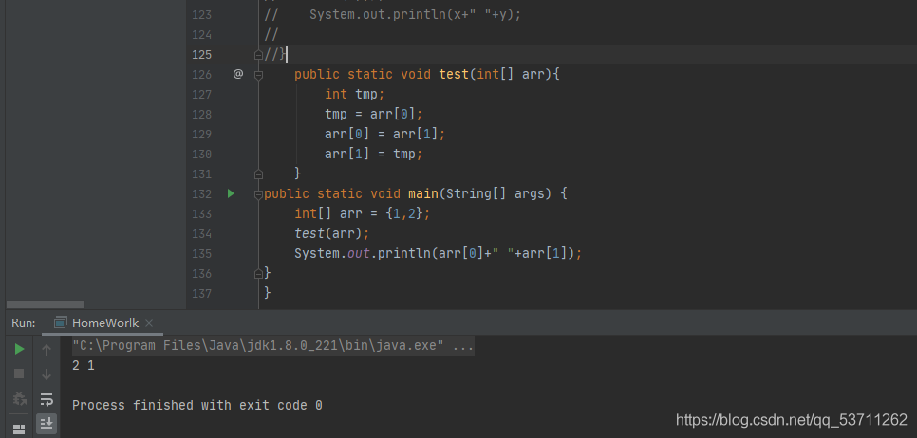The height and width of the screenshot is (438, 917).
Task: Click line number 133 in gutter
Action: 202,213
